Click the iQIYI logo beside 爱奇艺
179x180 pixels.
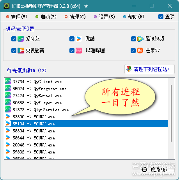(x=21, y=39)
